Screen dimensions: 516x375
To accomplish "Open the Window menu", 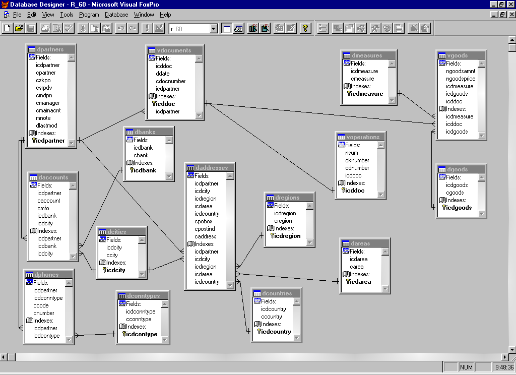I will pos(144,15).
